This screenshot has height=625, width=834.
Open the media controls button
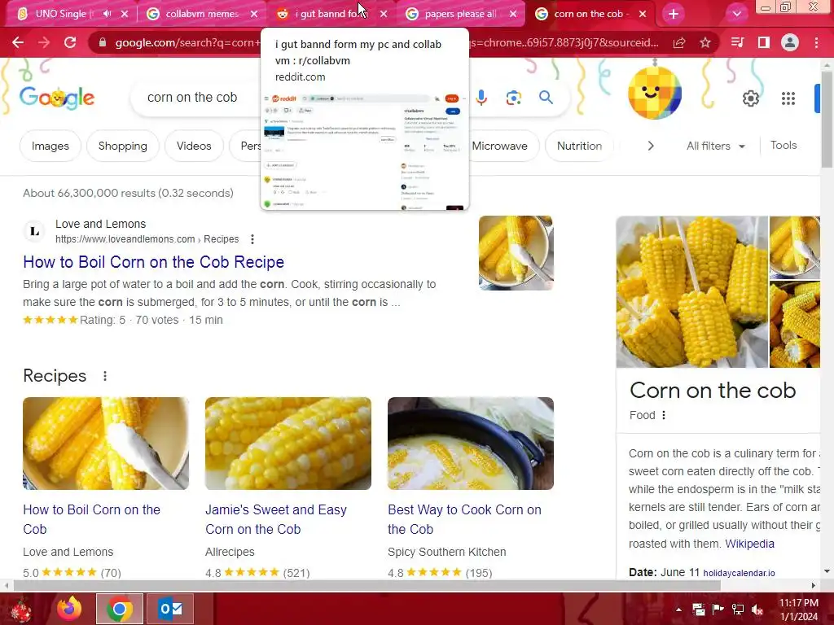738,42
